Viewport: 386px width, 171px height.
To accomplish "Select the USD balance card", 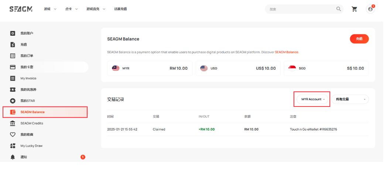I will [238, 68].
